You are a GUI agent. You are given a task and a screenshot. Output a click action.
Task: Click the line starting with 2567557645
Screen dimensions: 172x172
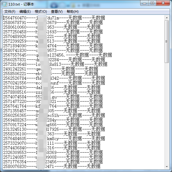(x=58, y=55)
